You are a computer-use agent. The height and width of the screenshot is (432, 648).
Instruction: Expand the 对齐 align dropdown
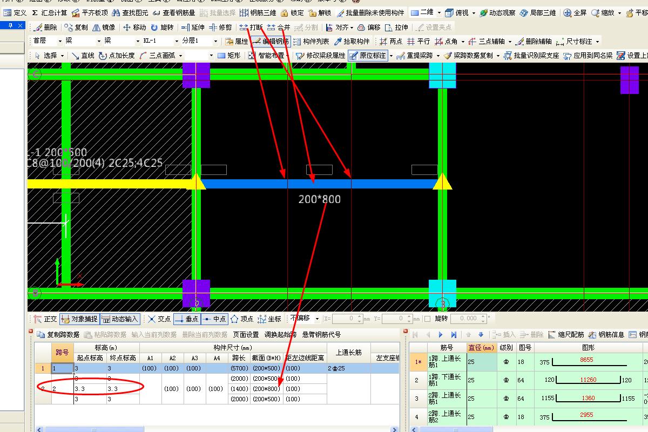(x=352, y=27)
